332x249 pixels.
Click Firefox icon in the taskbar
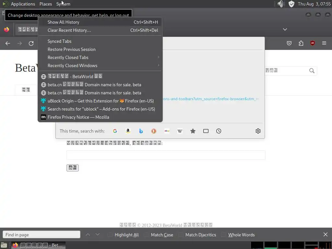click(15, 245)
